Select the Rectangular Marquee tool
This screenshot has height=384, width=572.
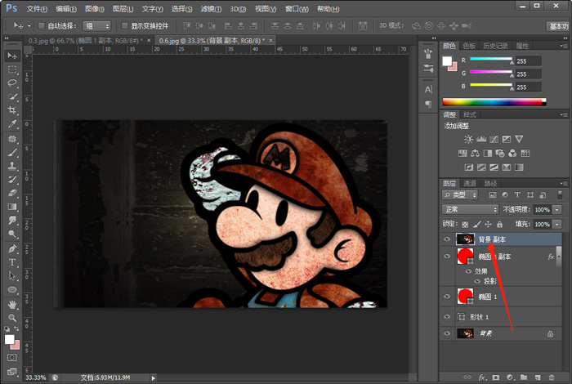coord(12,69)
